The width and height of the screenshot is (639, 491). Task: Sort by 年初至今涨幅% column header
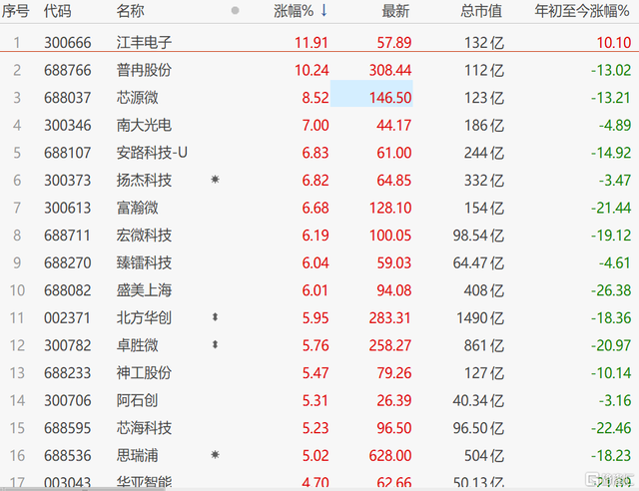click(582, 11)
